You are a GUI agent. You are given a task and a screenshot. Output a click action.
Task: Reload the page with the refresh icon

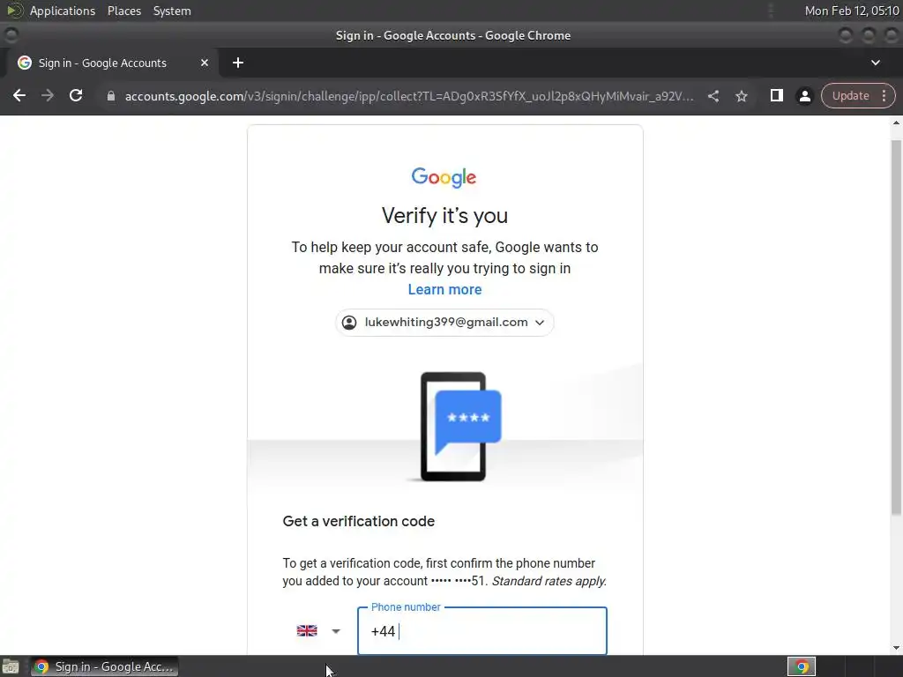(76, 95)
